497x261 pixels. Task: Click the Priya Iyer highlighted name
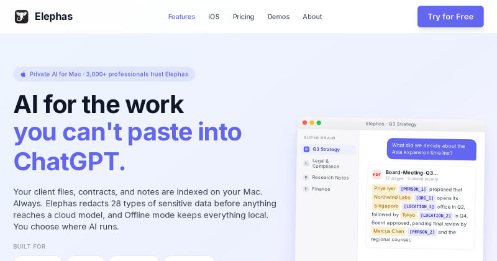pos(385,189)
